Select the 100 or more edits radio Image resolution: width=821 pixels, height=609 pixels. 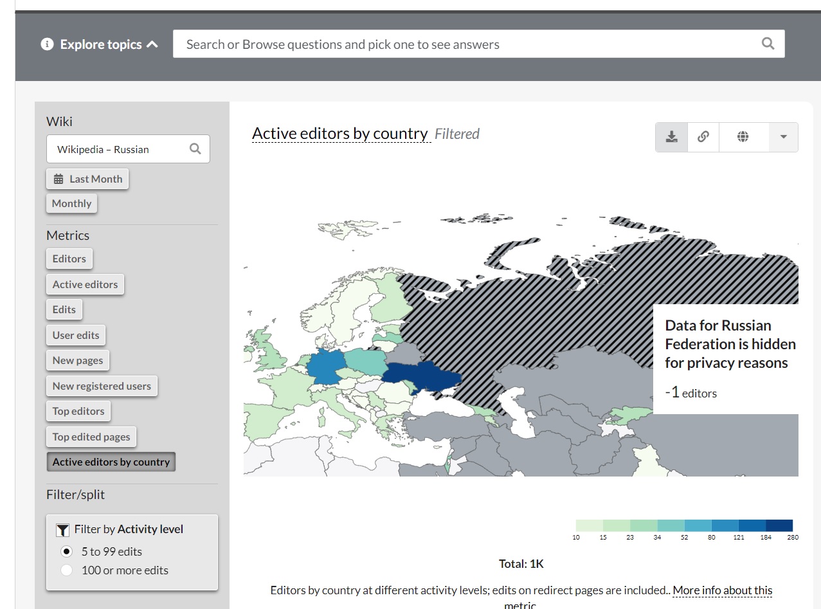point(66,570)
